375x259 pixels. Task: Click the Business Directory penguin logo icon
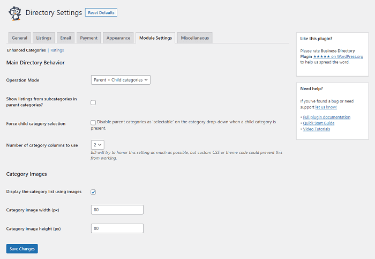click(x=15, y=13)
